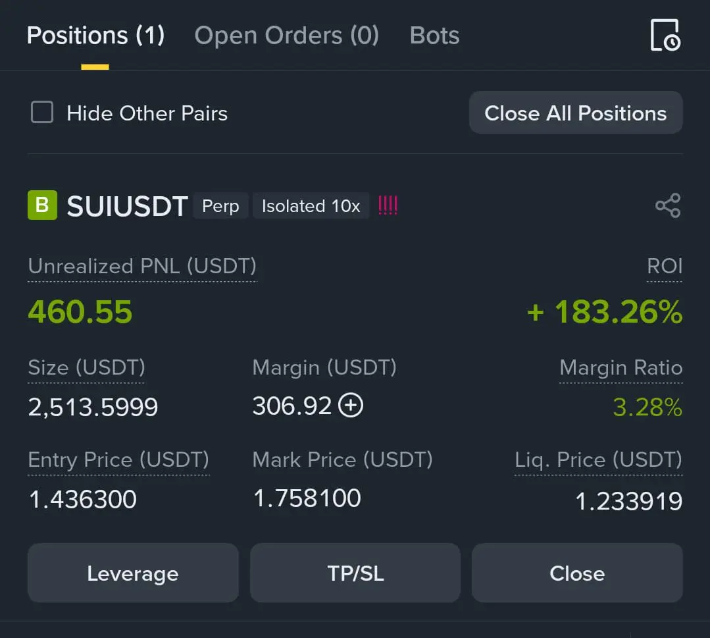Click the Liq. Price (USDT) label
Image resolution: width=710 pixels, height=638 pixels.
tap(598, 460)
